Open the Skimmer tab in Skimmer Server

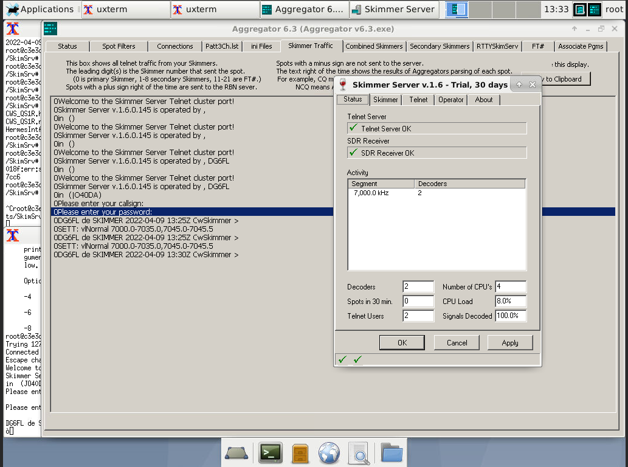pyautogui.click(x=385, y=100)
